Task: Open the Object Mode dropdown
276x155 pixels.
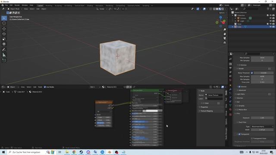Action: 15,9
